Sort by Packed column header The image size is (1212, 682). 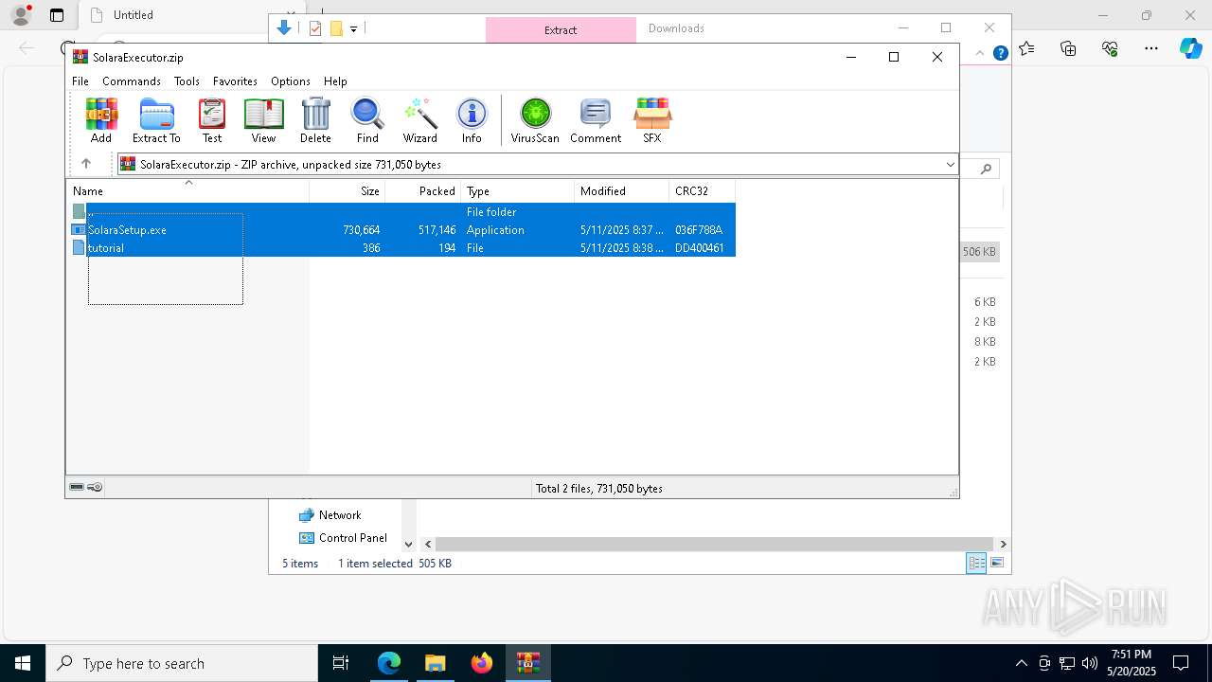point(423,191)
